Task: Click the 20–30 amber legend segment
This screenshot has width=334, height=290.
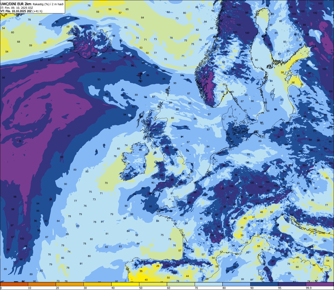Action: [70, 284]
